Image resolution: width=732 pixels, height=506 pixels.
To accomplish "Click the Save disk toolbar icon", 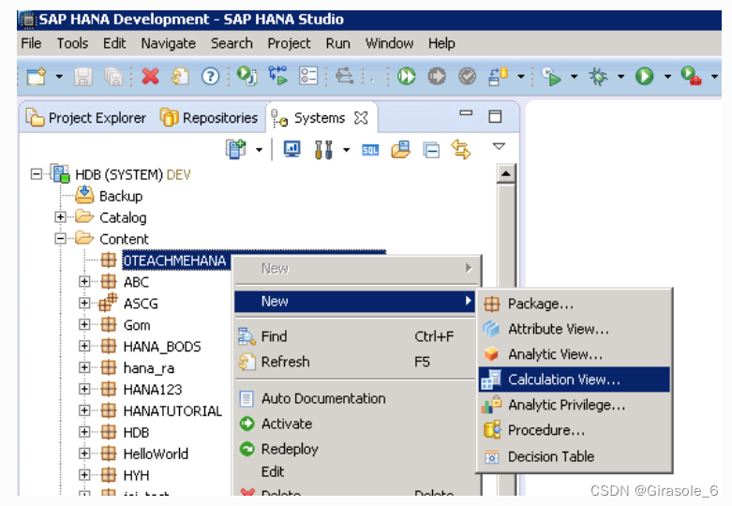I will (x=83, y=77).
